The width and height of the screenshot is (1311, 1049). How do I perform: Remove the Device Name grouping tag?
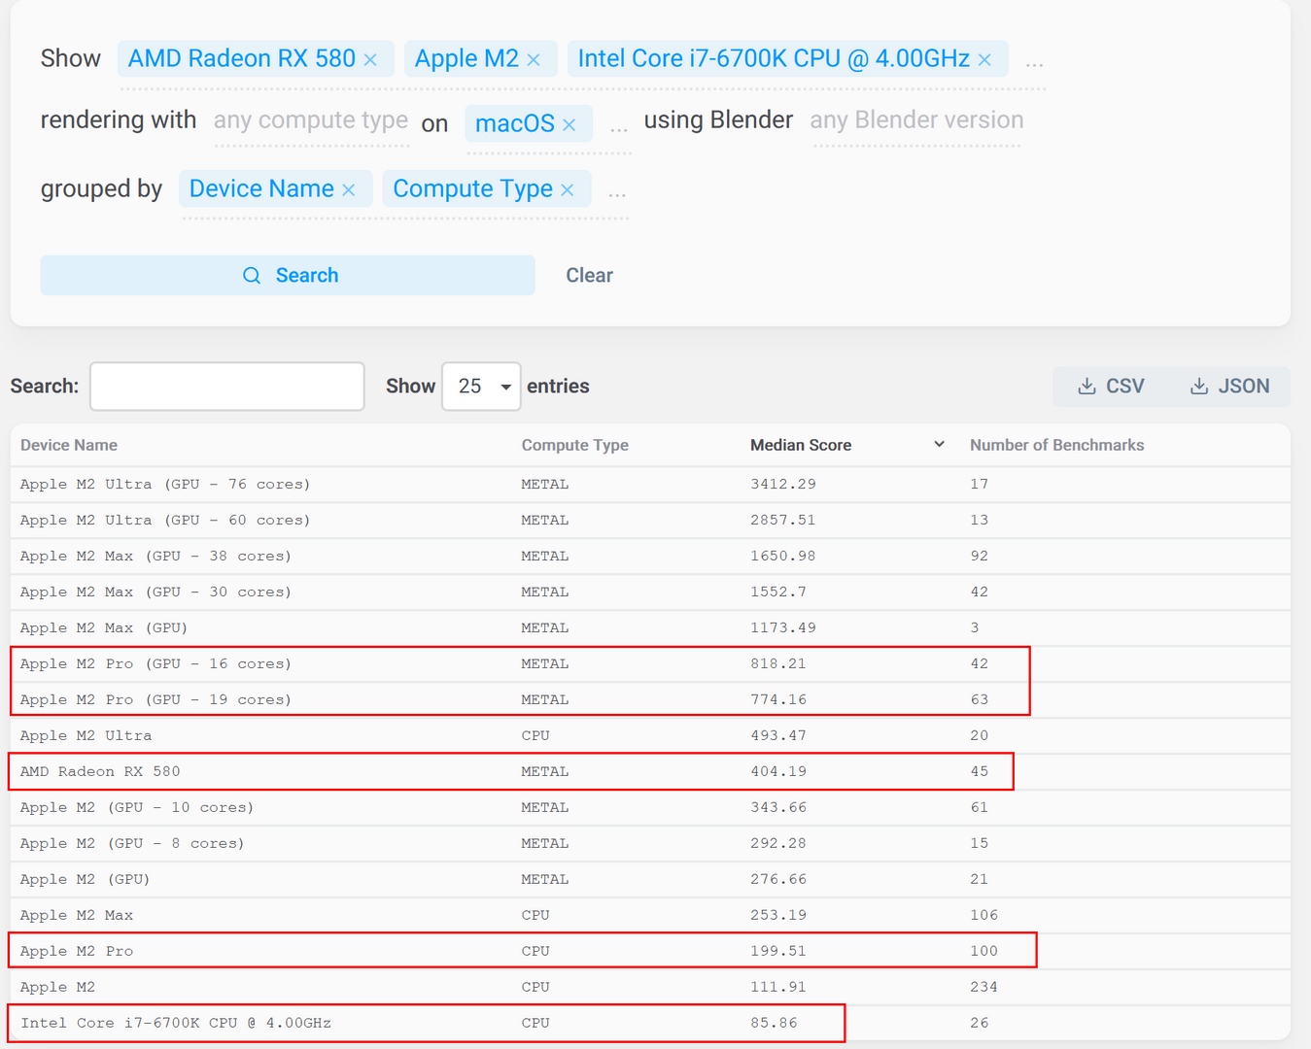pos(349,189)
